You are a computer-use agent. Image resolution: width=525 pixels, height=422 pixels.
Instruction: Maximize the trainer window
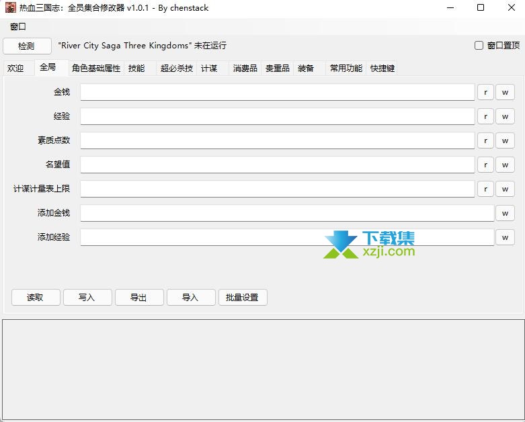point(481,7)
